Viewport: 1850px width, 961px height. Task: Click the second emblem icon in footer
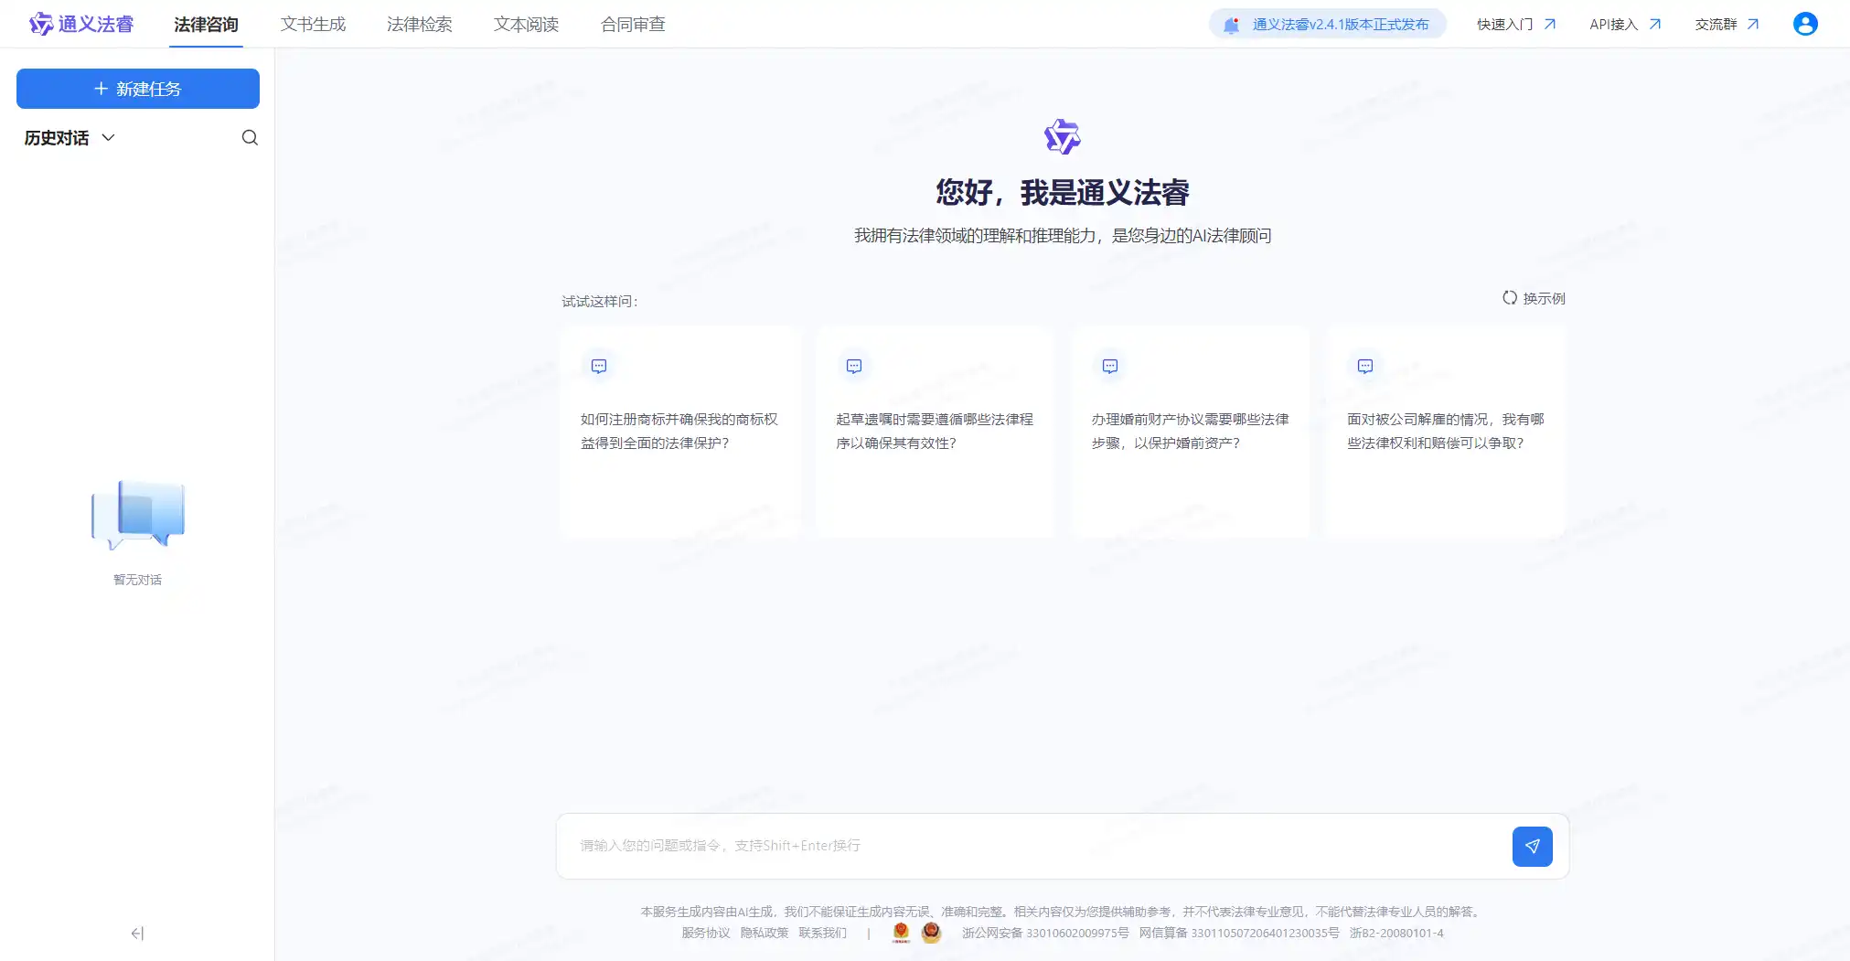(931, 933)
